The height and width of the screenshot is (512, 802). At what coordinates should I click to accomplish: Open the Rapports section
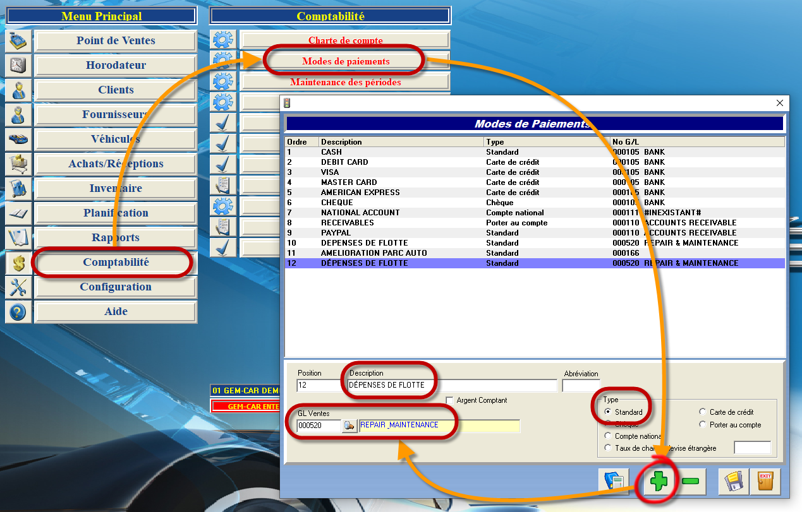tap(116, 237)
